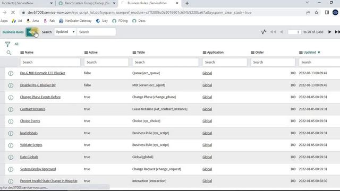Bookmark this page with the star icon
This screenshot has width=340, height=191.
317,13
